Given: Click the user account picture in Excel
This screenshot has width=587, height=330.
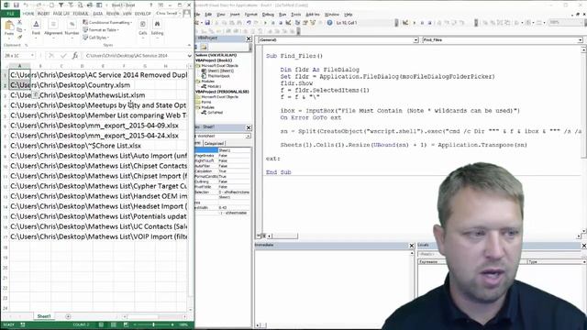Looking at the screenshot, I should (186, 14).
